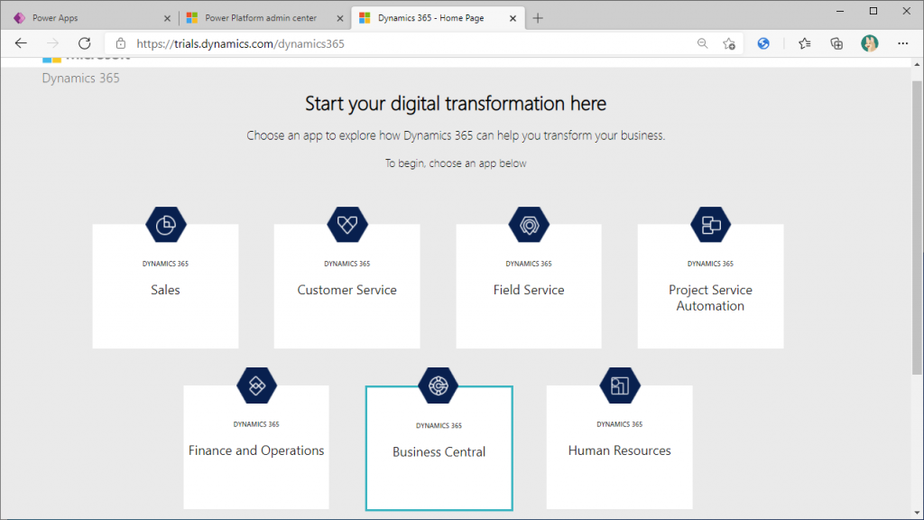Viewport: 924px width, 520px height.
Task: Open the Favorites list
Action: [804, 43]
